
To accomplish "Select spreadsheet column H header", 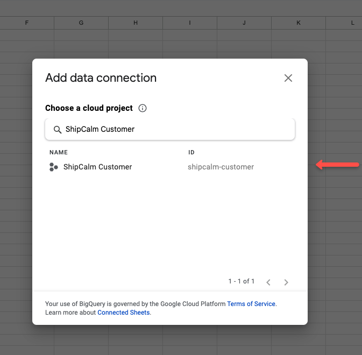I will click(136, 23).
